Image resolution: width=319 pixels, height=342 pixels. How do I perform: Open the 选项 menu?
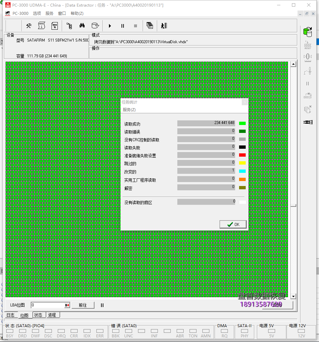coord(37,14)
